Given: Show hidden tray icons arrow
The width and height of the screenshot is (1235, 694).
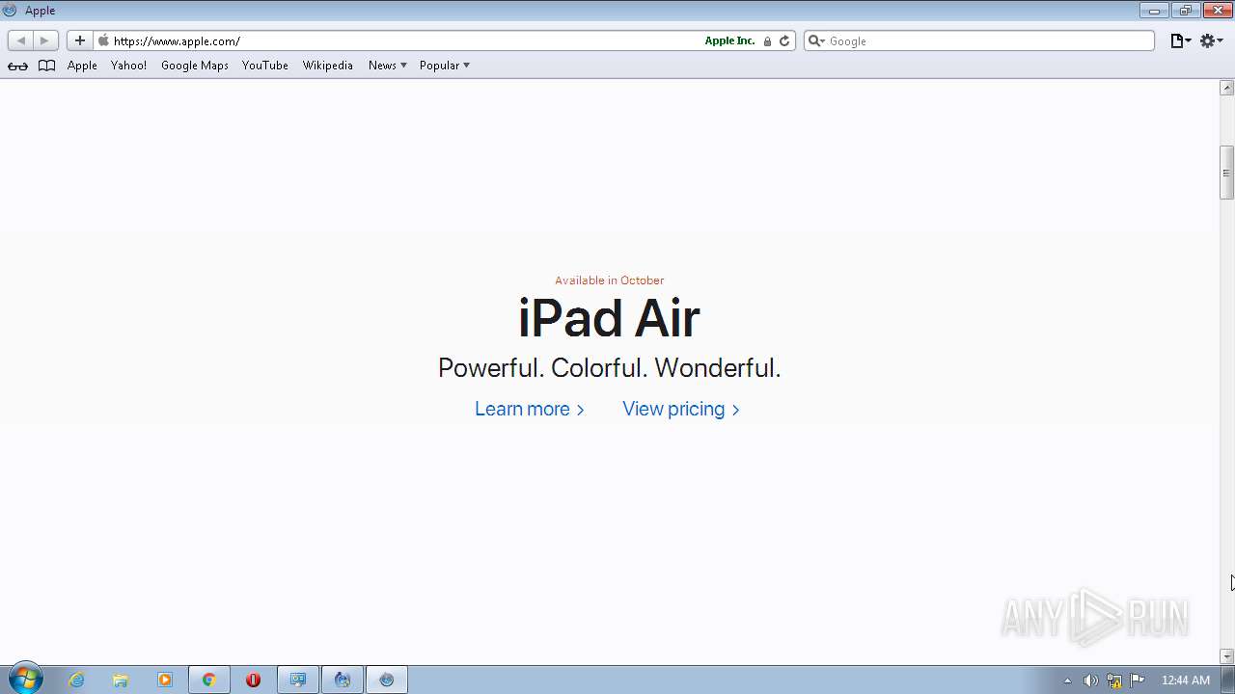Looking at the screenshot, I should pyautogui.click(x=1067, y=681).
